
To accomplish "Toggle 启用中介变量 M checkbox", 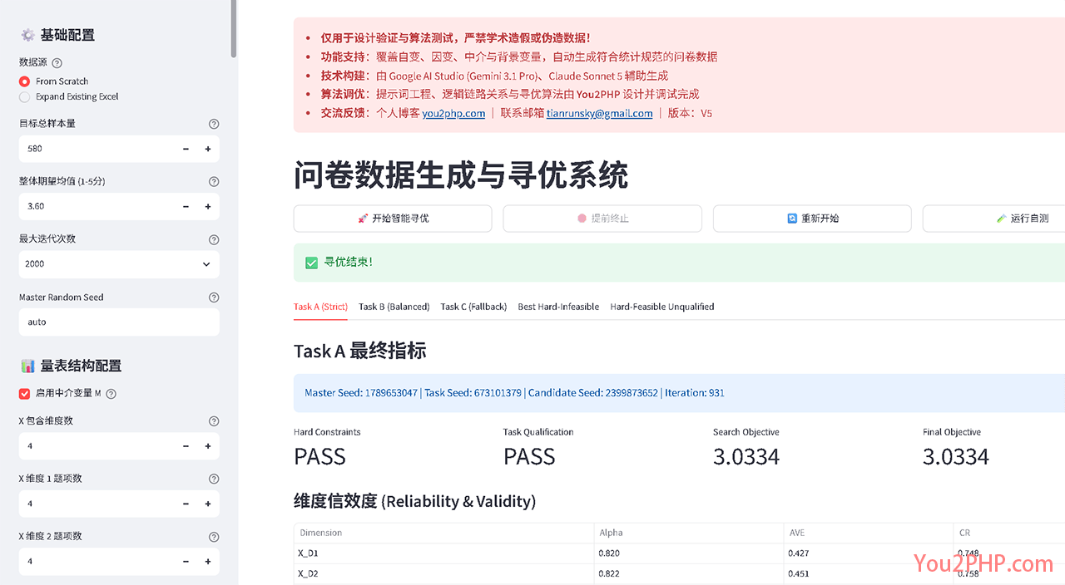I will pos(24,393).
